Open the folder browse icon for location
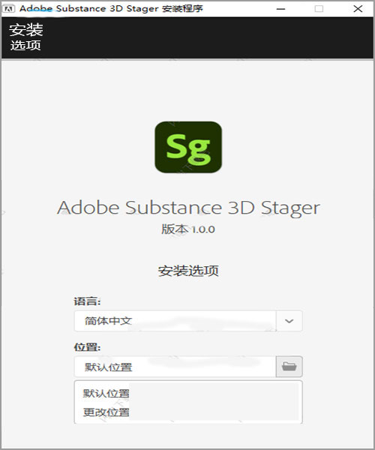Viewport: 375px width, 450px height. [x=289, y=367]
